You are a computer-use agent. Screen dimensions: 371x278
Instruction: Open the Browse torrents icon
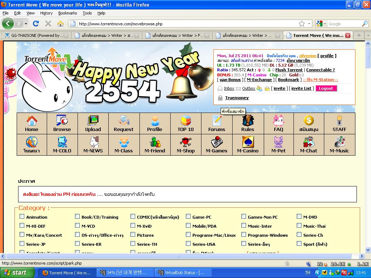[62, 120]
